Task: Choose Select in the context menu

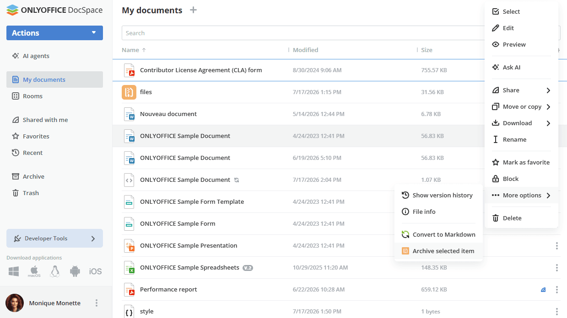Action: (x=521, y=11)
